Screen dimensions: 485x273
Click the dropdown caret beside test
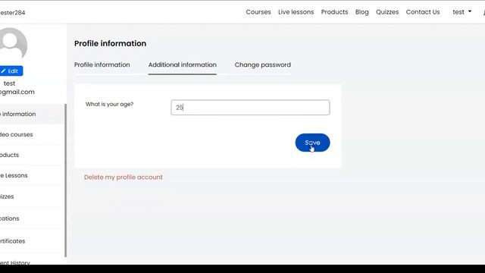point(470,11)
